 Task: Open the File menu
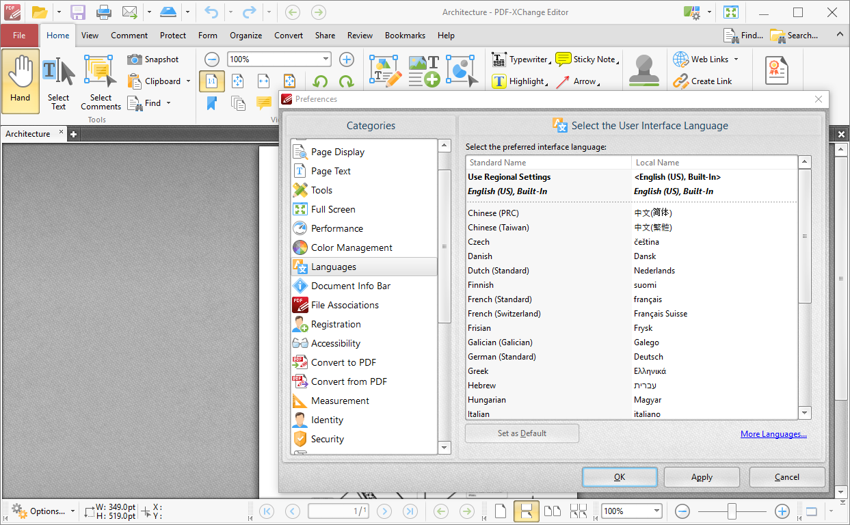[19, 36]
